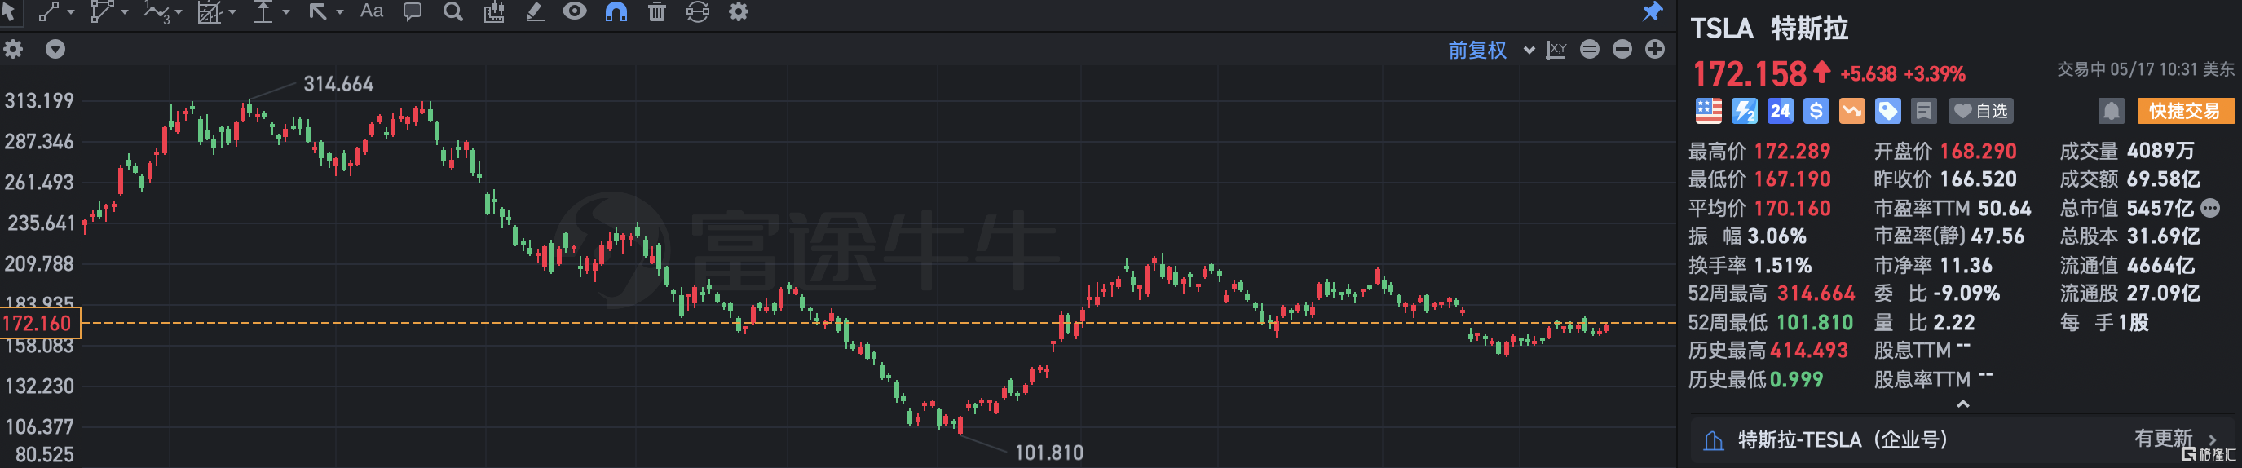Screen dimensions: 2242x468
Task: Expand trend line tool options arrow
Action: click(x=70, y=12)
